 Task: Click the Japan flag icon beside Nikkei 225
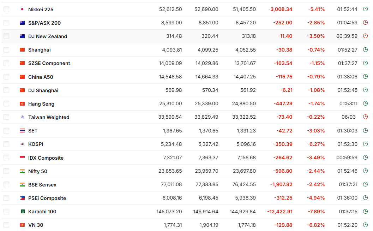pos(22,9)
